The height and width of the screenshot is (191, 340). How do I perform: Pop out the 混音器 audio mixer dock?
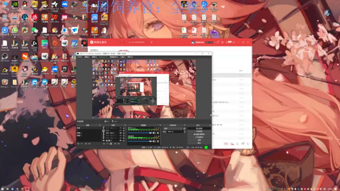pos(160,125)
